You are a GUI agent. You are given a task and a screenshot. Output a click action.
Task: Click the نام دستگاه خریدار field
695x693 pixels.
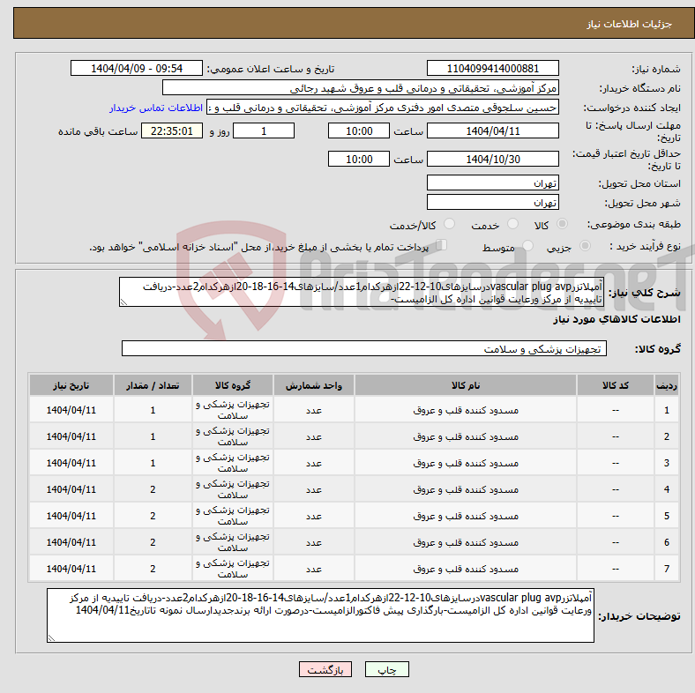pos(361,88)
